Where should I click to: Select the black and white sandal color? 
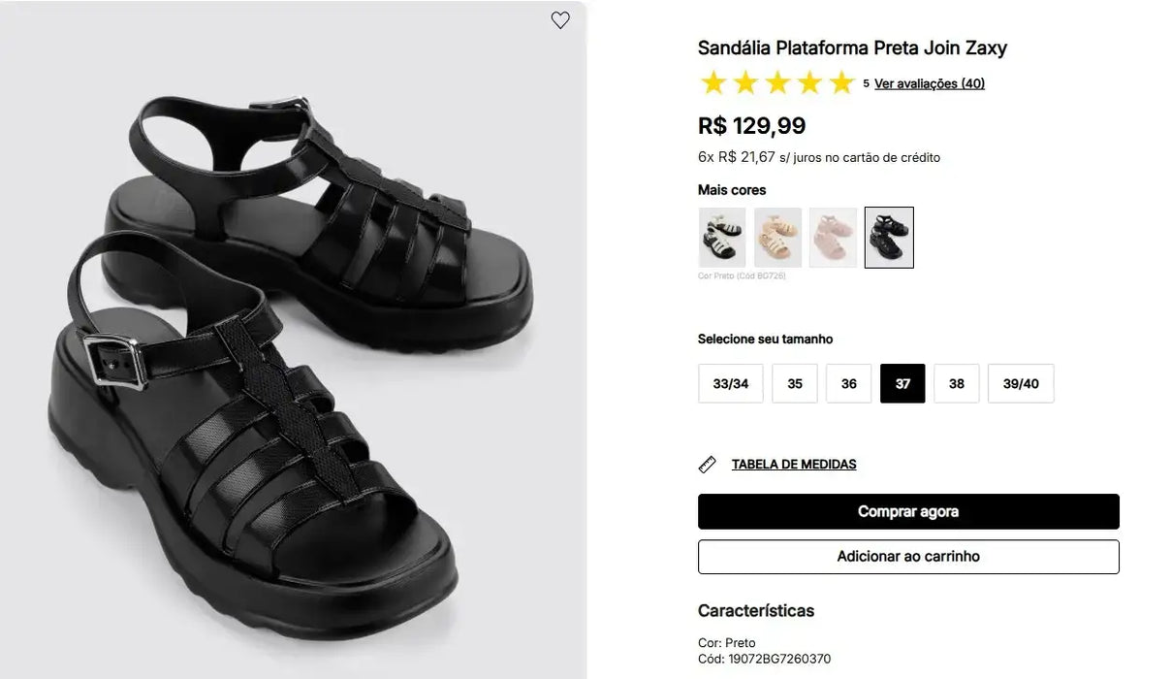722,238
